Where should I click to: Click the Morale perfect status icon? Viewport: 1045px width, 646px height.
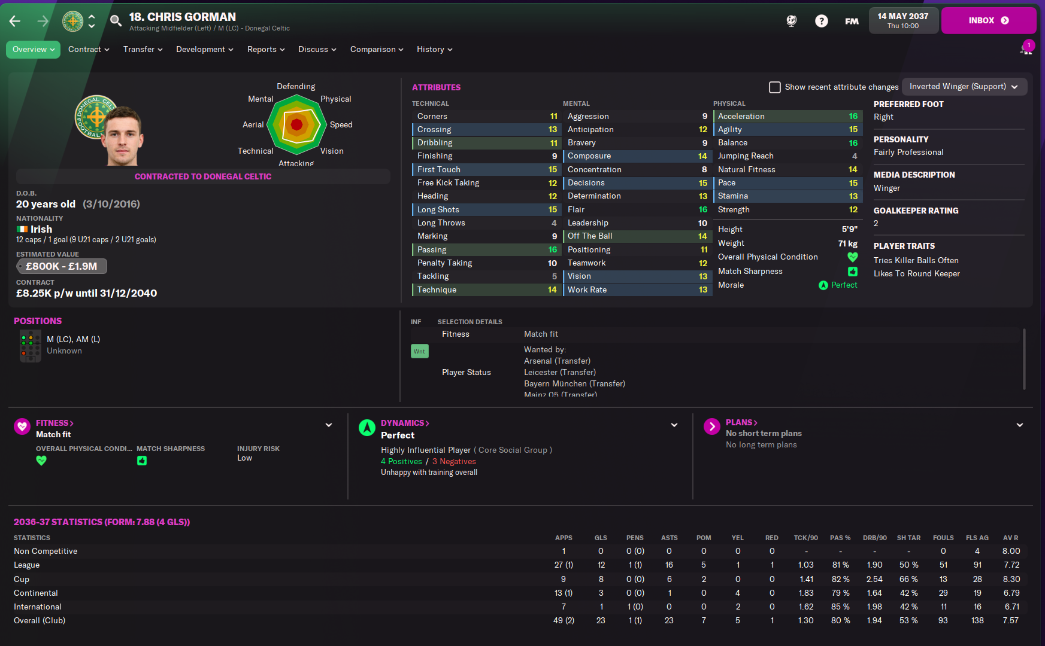(823, 285)
